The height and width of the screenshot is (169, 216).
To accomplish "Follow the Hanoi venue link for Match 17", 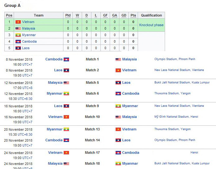I will [x=194, y=153].
